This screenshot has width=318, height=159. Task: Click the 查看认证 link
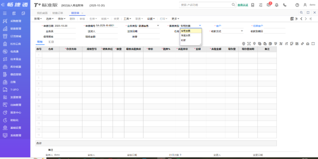pyautogui.click(x=243, y=5)
